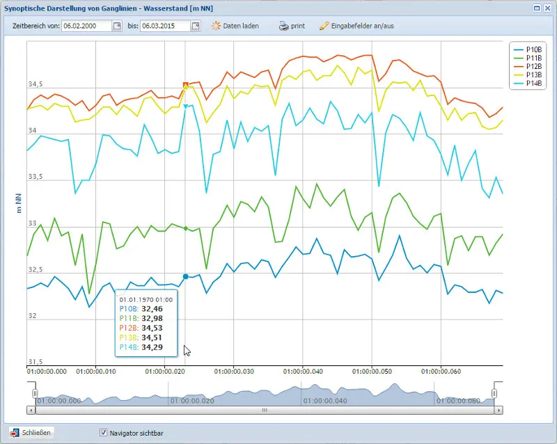Image resolution: width=557 pixels, height=444 pixels.
Task: Click the navigator's right scroll arrow
Action: 499,411
